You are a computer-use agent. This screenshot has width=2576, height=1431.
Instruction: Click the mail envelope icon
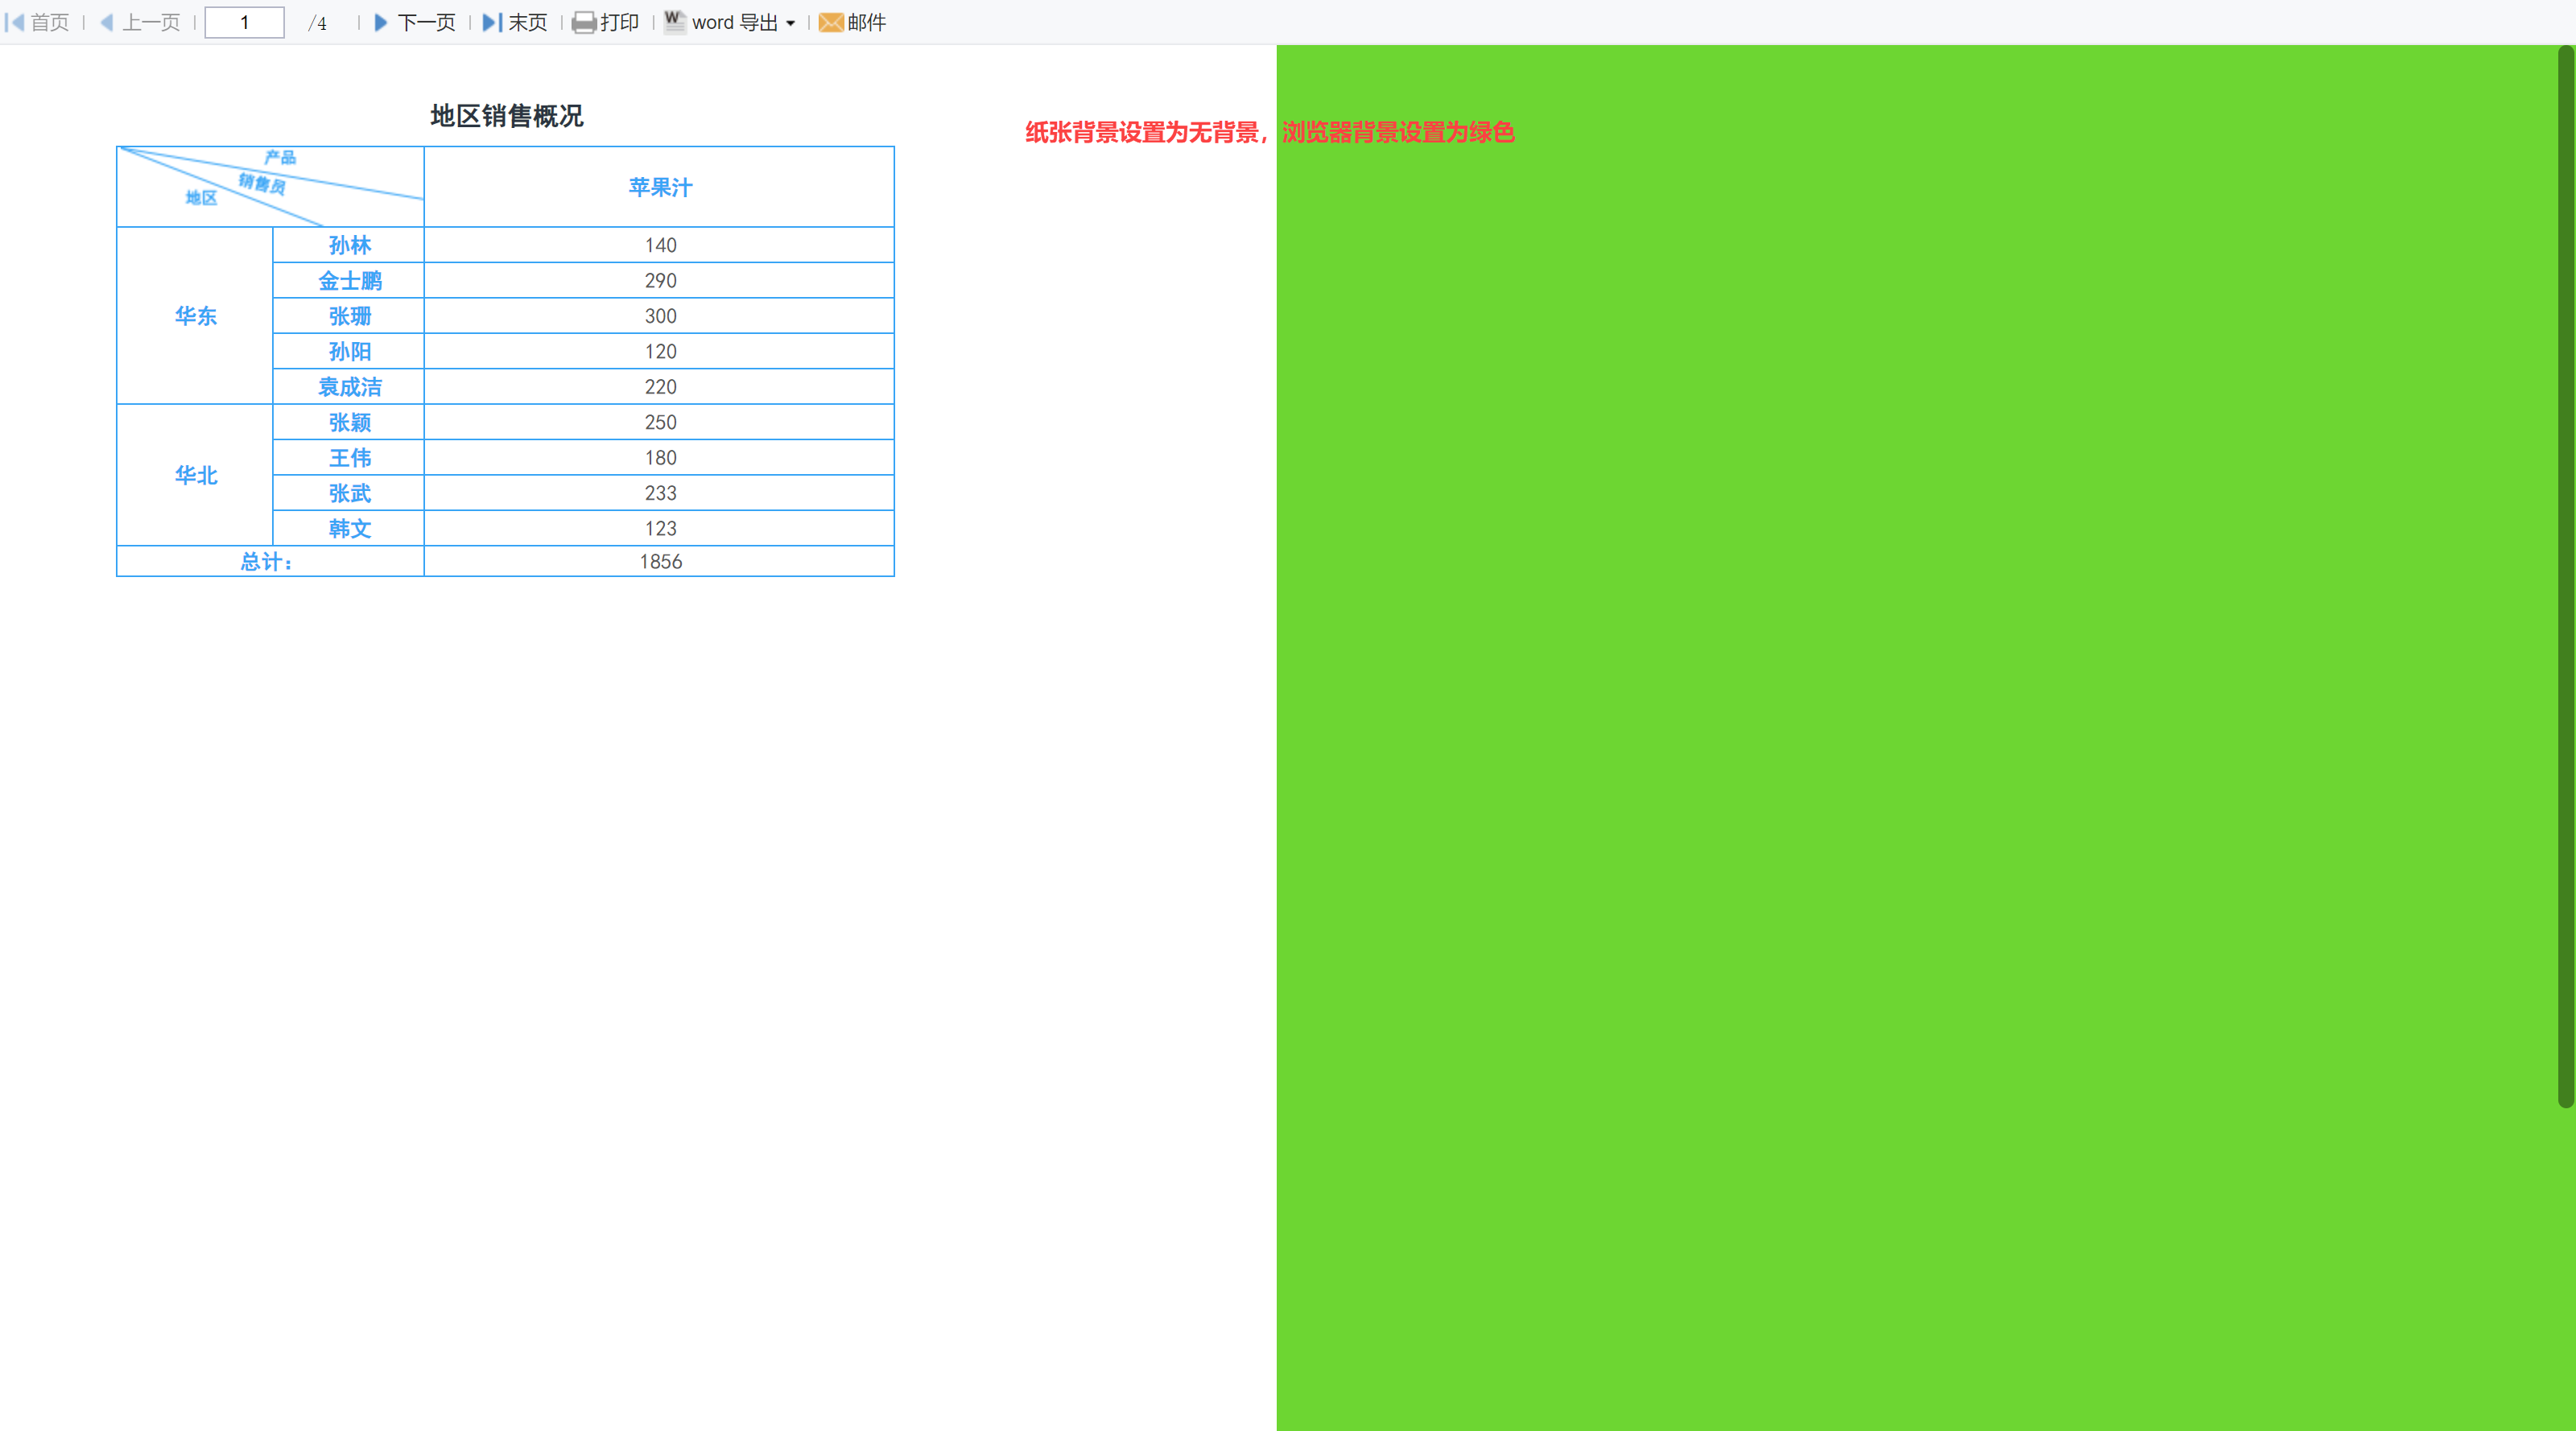[x=831, y=22]
